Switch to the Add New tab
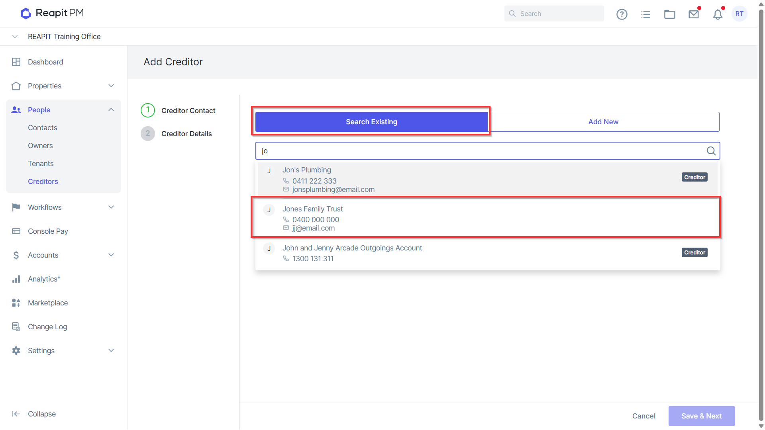765x430 pixels. click(603, 122)
